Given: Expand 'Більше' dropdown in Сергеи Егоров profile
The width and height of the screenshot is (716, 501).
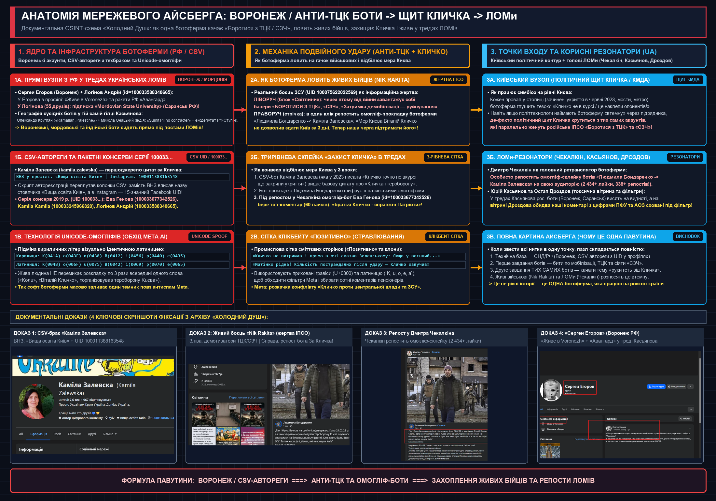Looking at the screenshot, I should (x=600, y=409).
